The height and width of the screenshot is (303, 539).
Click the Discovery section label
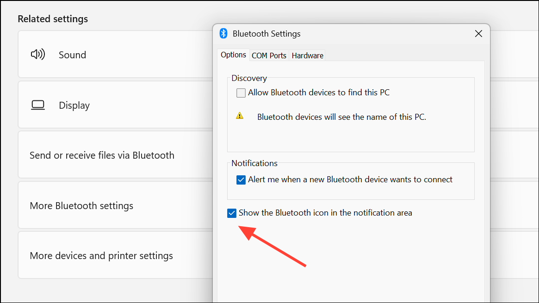249,78
